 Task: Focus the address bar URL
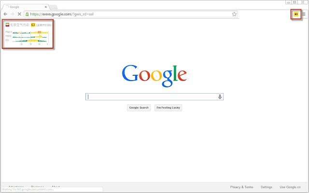130,14
